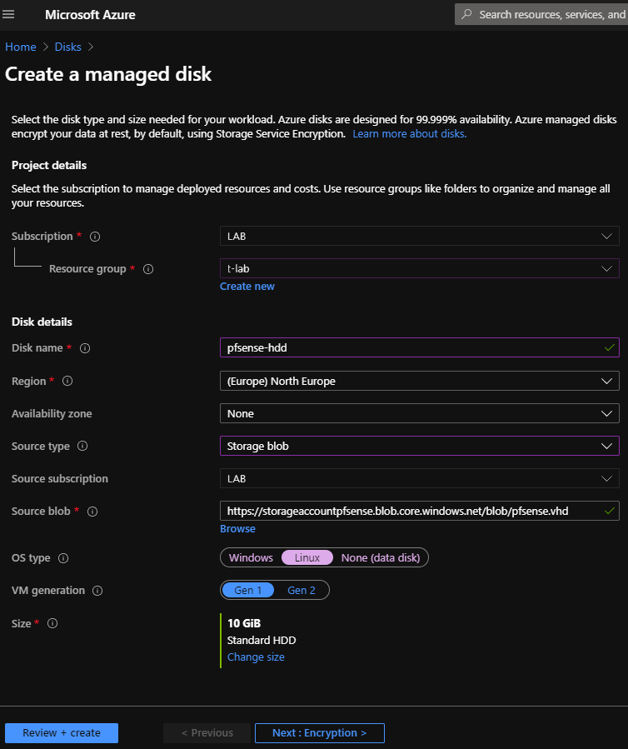The height and width of the screenshot is (749, 628).
Task: Click the Disk name input field
Action: tap(412, 348)
